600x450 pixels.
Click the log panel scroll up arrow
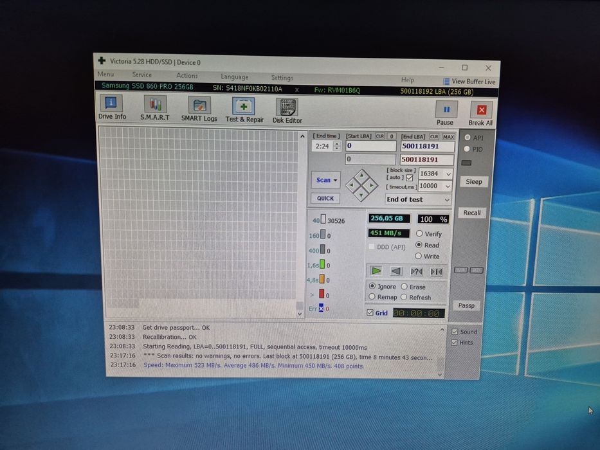click(442, 329)
